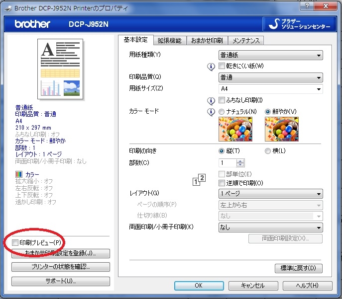
Task: Decrease copies with the down spinner arrow
Action: (x=240, y=165)
